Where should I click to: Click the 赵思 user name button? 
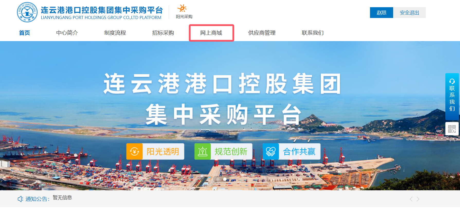click(x=382, y=13)
